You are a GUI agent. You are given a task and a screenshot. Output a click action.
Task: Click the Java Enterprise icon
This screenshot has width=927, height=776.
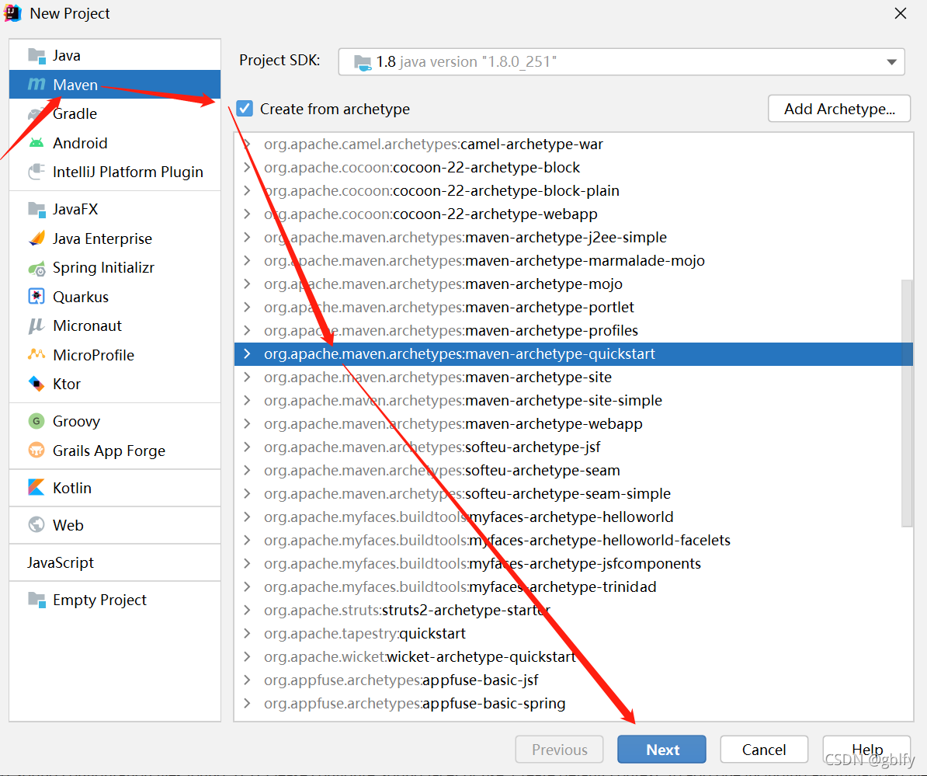coord(36,238)
